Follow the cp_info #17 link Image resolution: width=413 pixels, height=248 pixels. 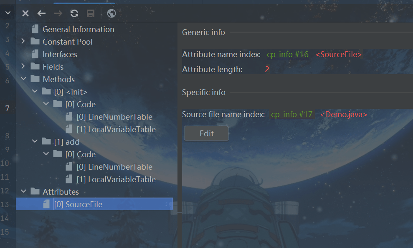pos(291,115)
